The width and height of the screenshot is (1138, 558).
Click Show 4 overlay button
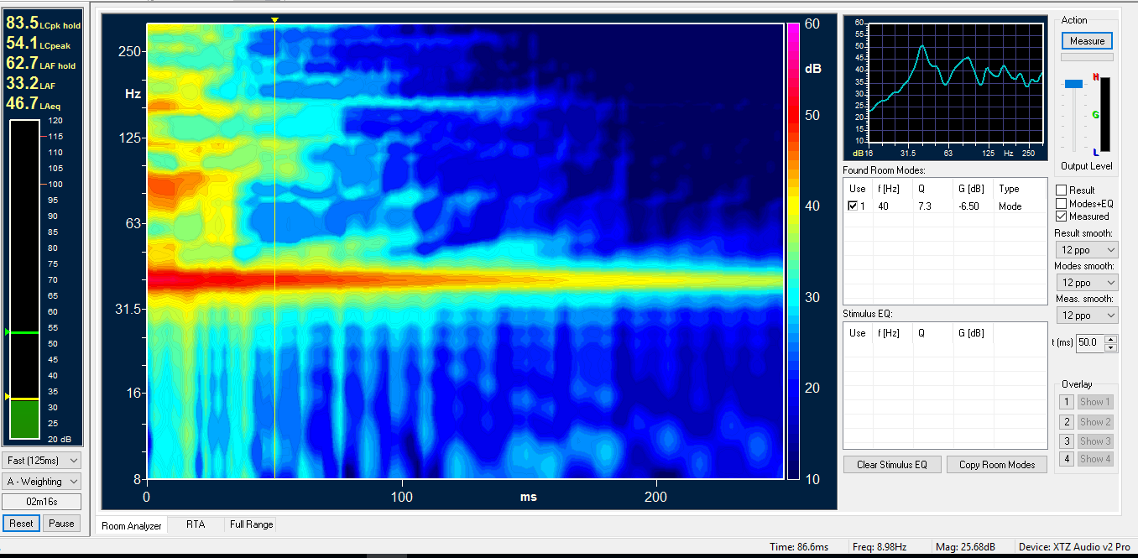1095,459
